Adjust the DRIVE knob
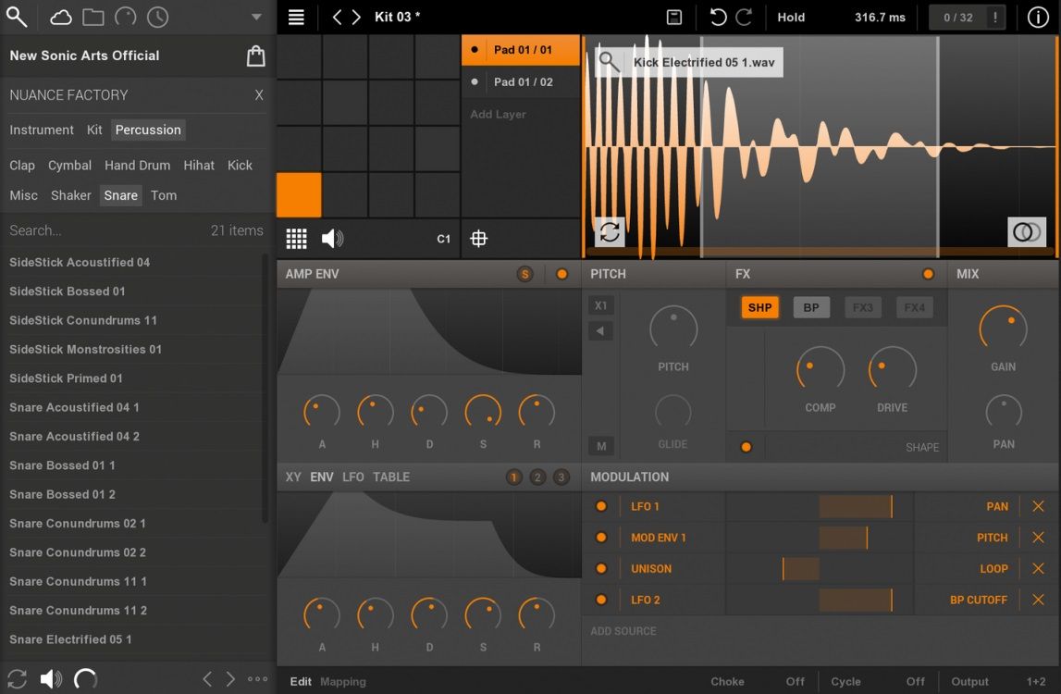Screen dimensions: 1061x694 point(892,370)
